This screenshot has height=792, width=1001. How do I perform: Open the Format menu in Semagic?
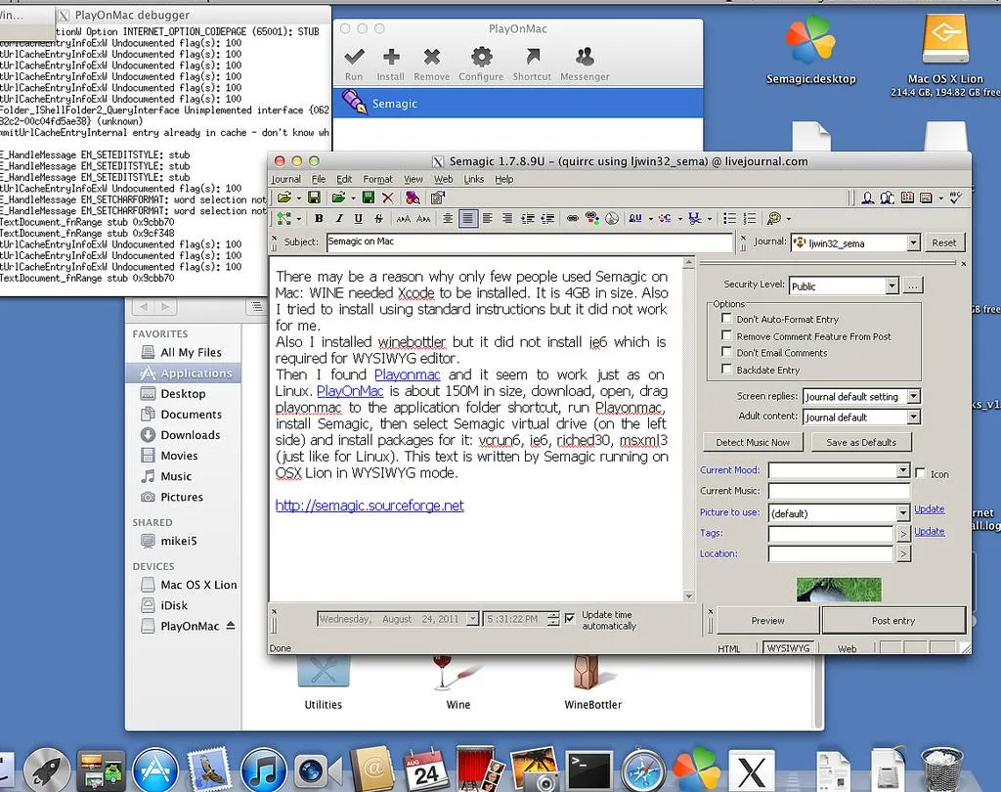point(377,179)
